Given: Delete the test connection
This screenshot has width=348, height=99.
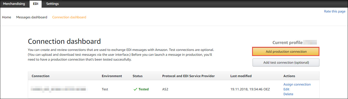Looking at the screenshot, I should tap(288, 94).
